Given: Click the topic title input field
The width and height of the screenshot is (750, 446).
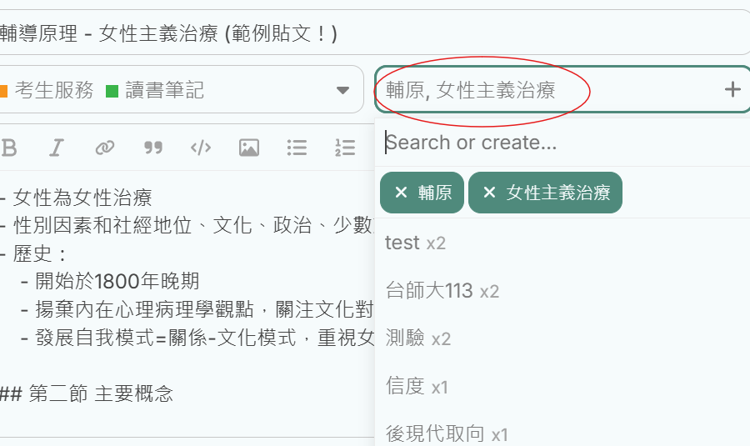Looking at the screenshot, I should tap(375, 33).
